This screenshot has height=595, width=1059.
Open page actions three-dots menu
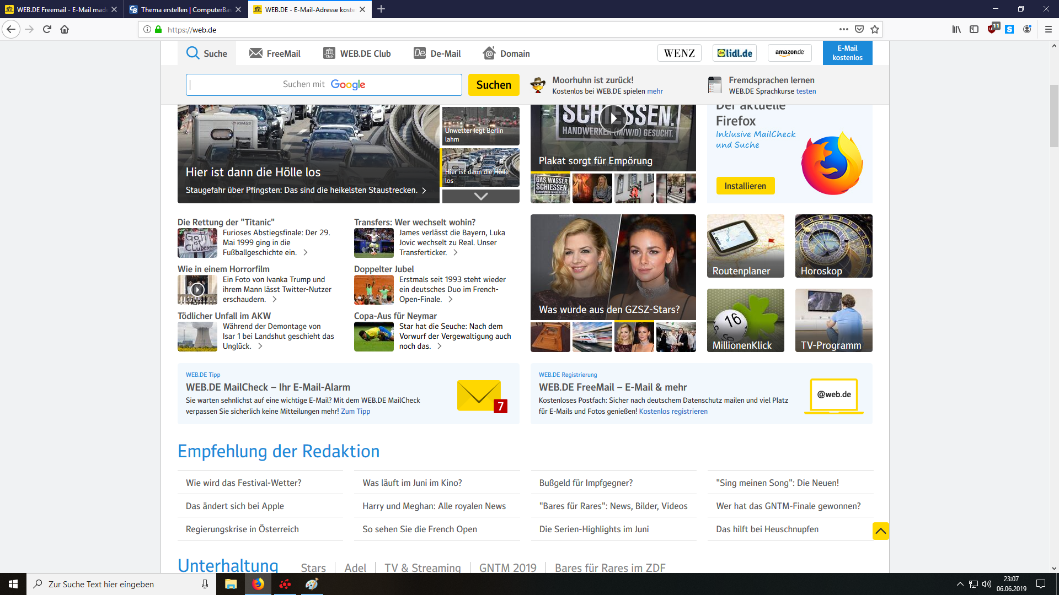844,29
